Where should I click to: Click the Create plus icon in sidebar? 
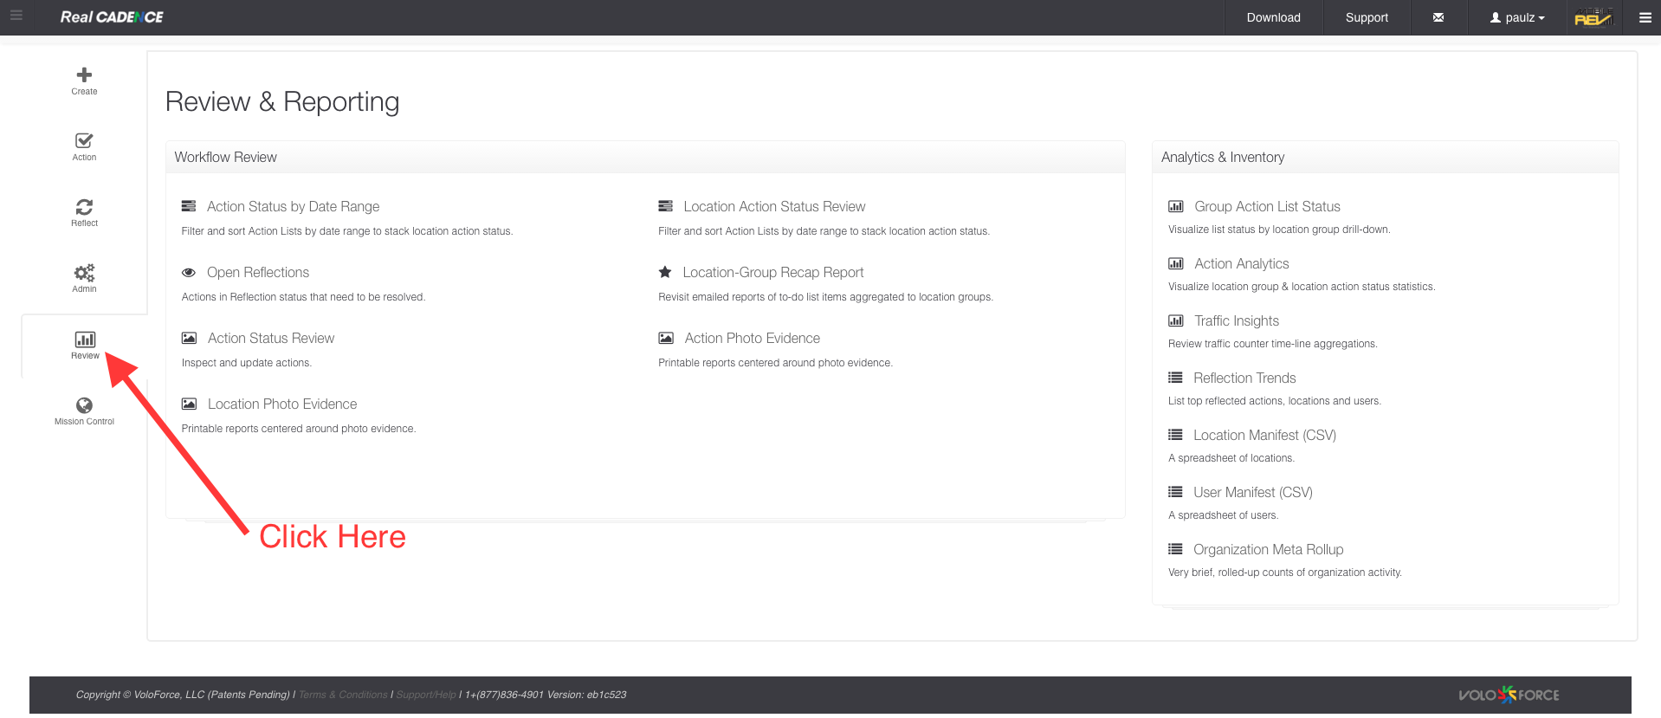click(x=84, y=75)
